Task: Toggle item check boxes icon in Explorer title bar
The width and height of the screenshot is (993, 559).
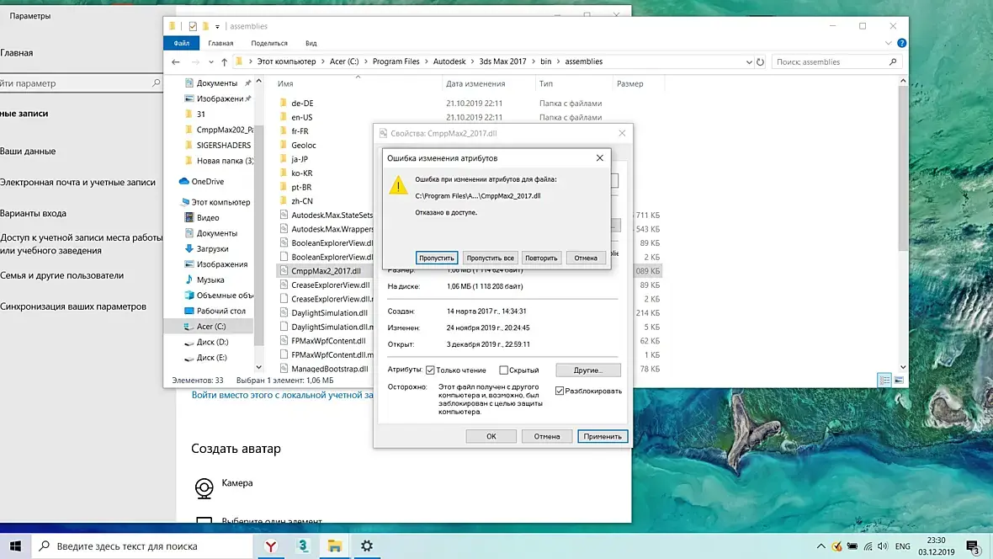Action: [193, 26]
